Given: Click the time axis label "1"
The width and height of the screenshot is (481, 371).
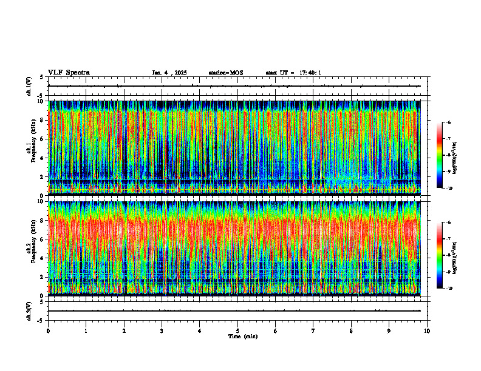Looking at the screenshot, I should (86, 331).
